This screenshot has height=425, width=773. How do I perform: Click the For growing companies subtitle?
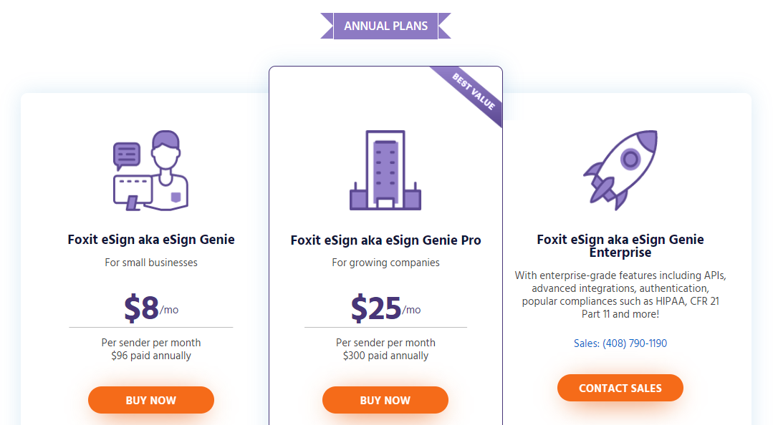[x=385, y=263]
